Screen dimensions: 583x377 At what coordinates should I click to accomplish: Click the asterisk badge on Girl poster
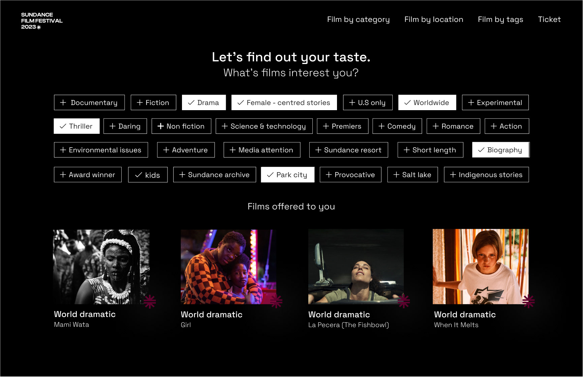(276, 302)
